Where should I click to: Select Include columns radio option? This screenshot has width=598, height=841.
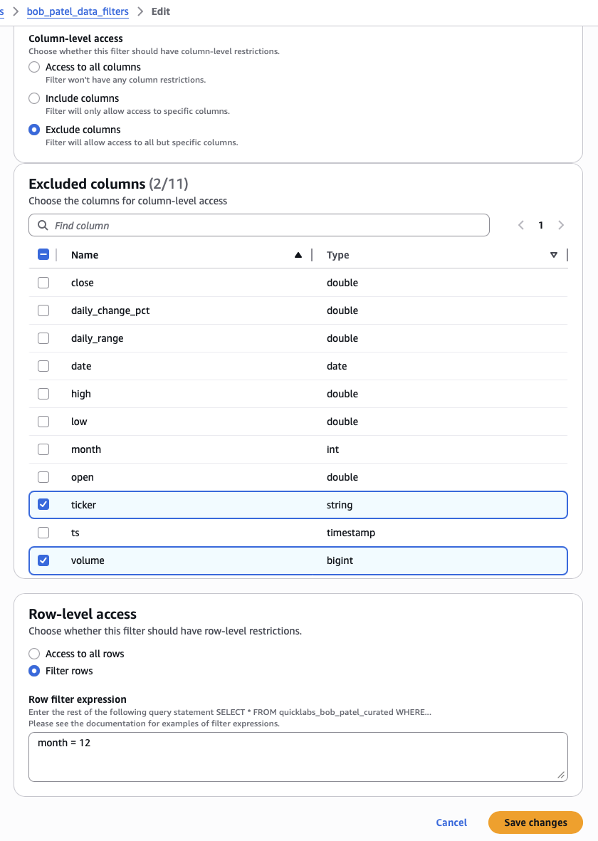tap(34, 98)
